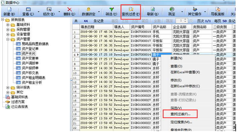Select cell 2016-06-30 17:36:18 in date column
Image resolution: width=237 pixels, height=133 pixels.
coord(96,50)
